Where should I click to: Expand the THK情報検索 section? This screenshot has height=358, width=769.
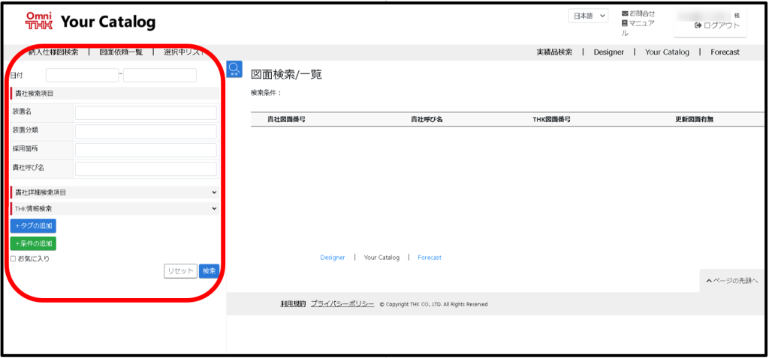coord(115,208)
